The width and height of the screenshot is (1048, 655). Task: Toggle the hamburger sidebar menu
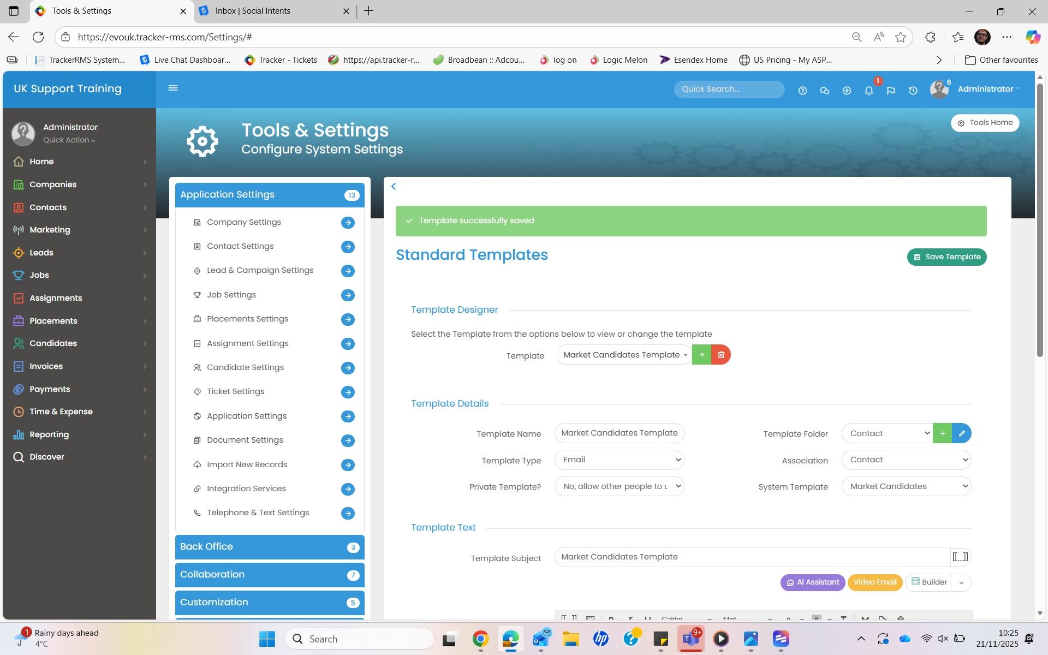173,88
